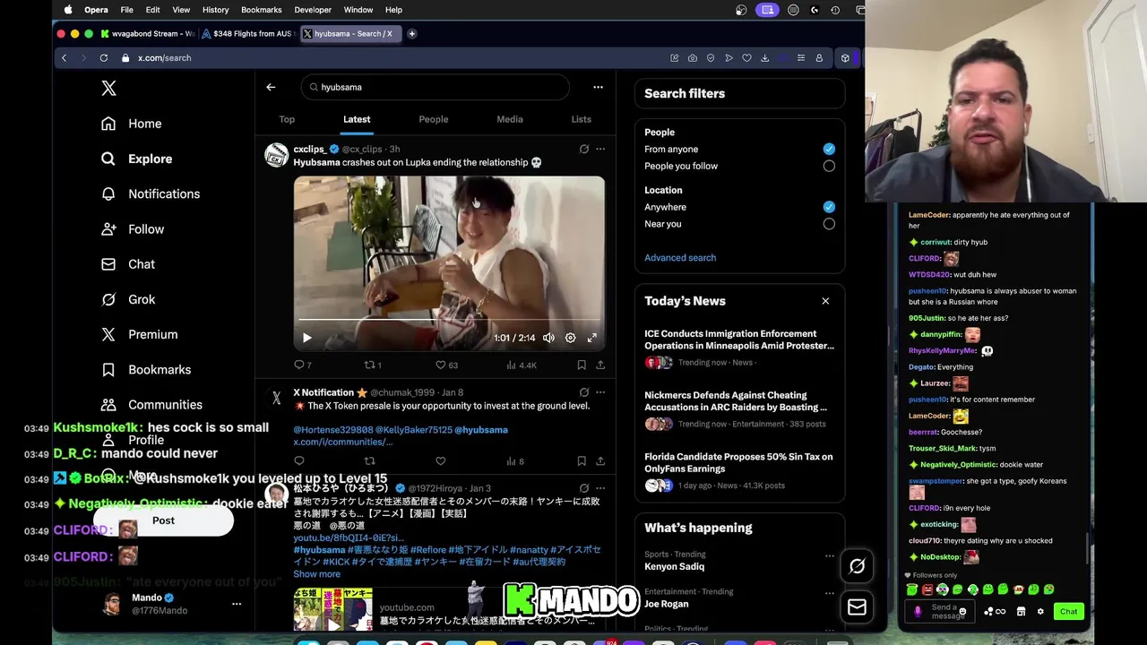
Task: Switch to $348 Flights from AUS tab
Action: tap(247, 34)
